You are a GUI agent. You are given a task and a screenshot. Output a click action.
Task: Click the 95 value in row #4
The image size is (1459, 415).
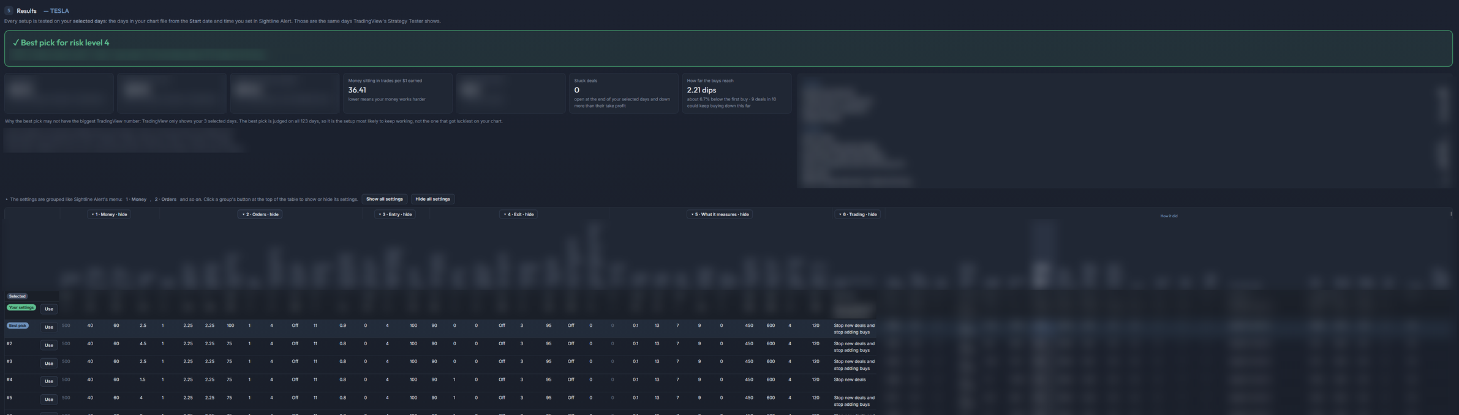click(x=549, y=379)
